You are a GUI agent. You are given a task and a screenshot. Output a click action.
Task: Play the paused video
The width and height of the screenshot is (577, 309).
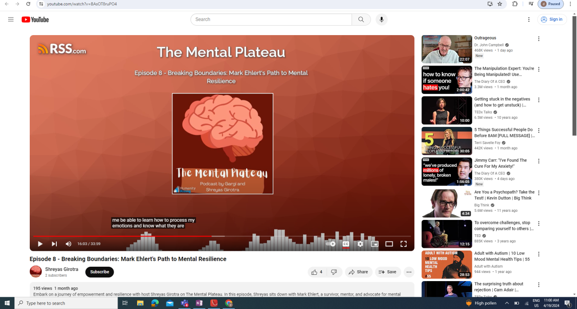[40, 244]
